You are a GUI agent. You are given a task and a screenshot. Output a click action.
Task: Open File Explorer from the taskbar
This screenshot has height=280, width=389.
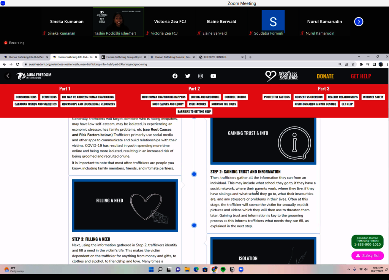(x=187, y=269)
